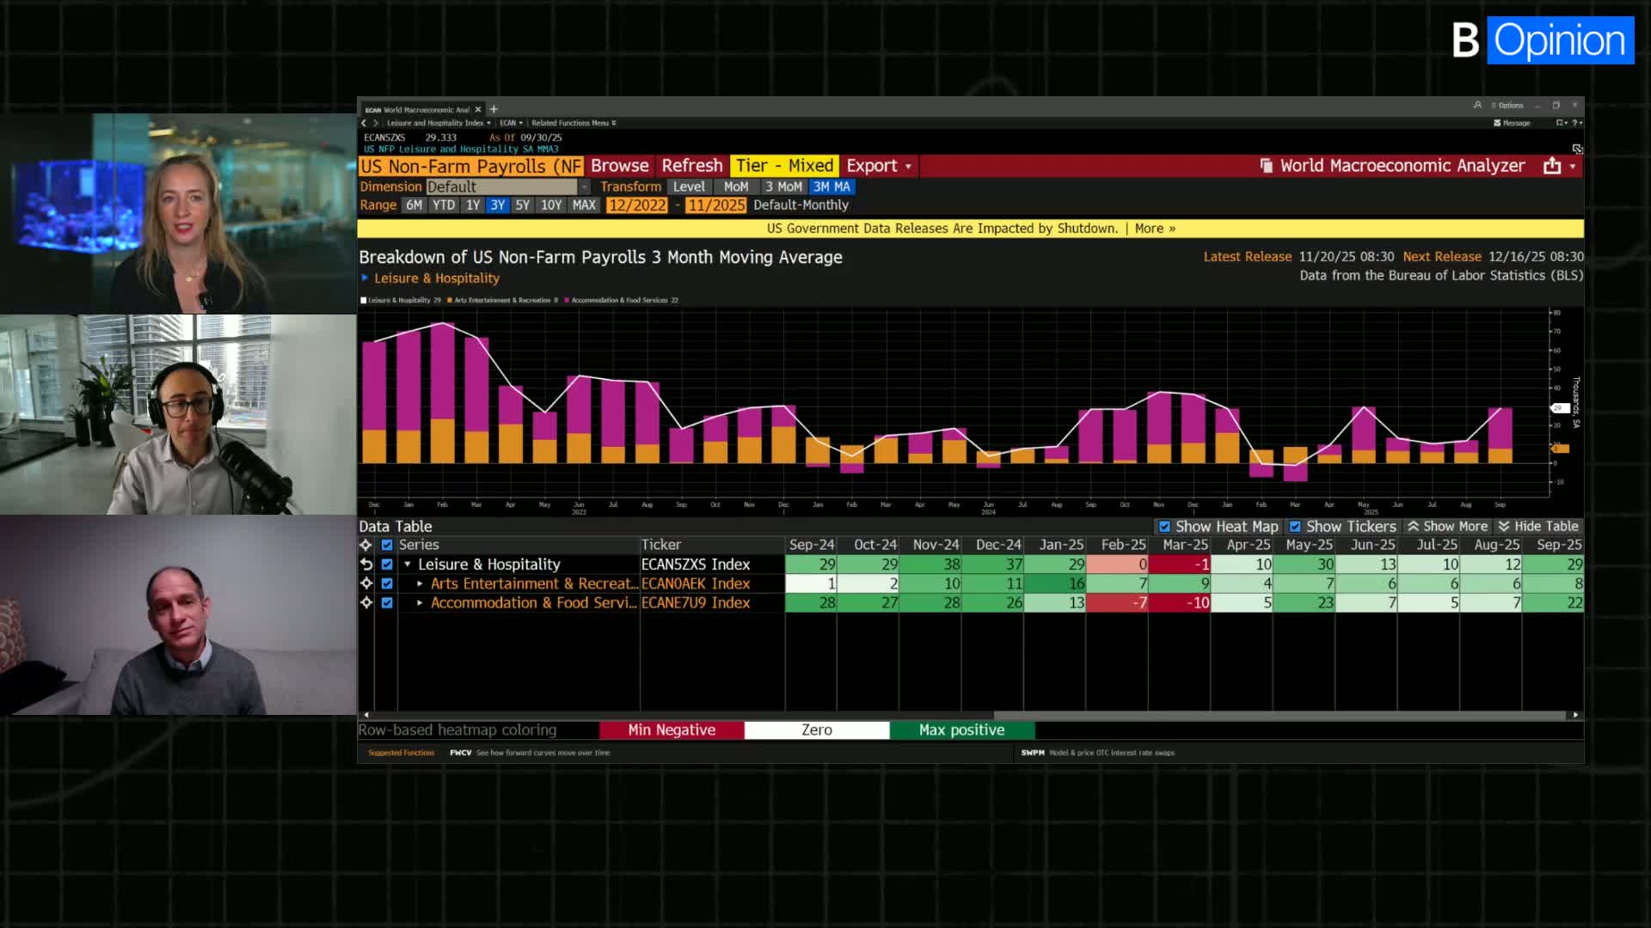Click More in the shutdown notice banner

[x=1149, y=229]
